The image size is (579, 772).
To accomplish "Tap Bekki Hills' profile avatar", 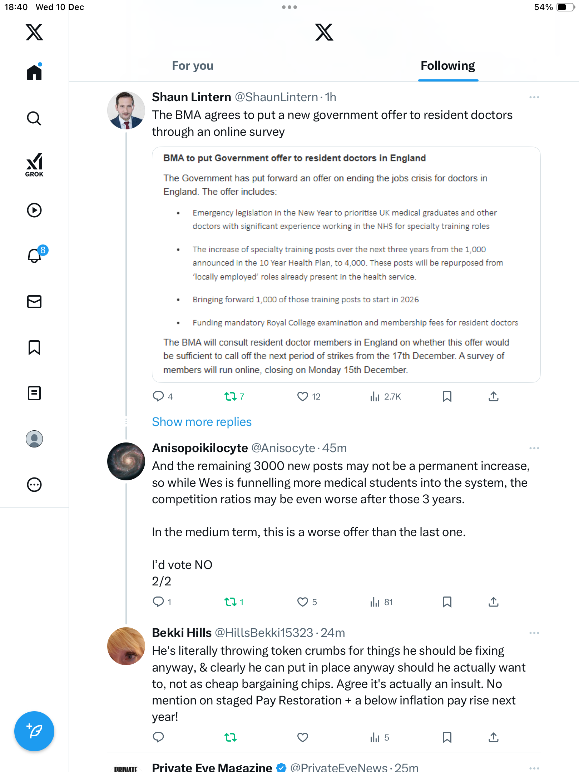I will tap(126, 646).
